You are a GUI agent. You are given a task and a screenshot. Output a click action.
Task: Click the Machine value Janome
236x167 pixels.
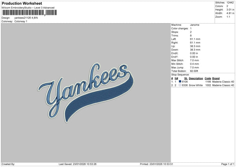(x=194, y=25)
